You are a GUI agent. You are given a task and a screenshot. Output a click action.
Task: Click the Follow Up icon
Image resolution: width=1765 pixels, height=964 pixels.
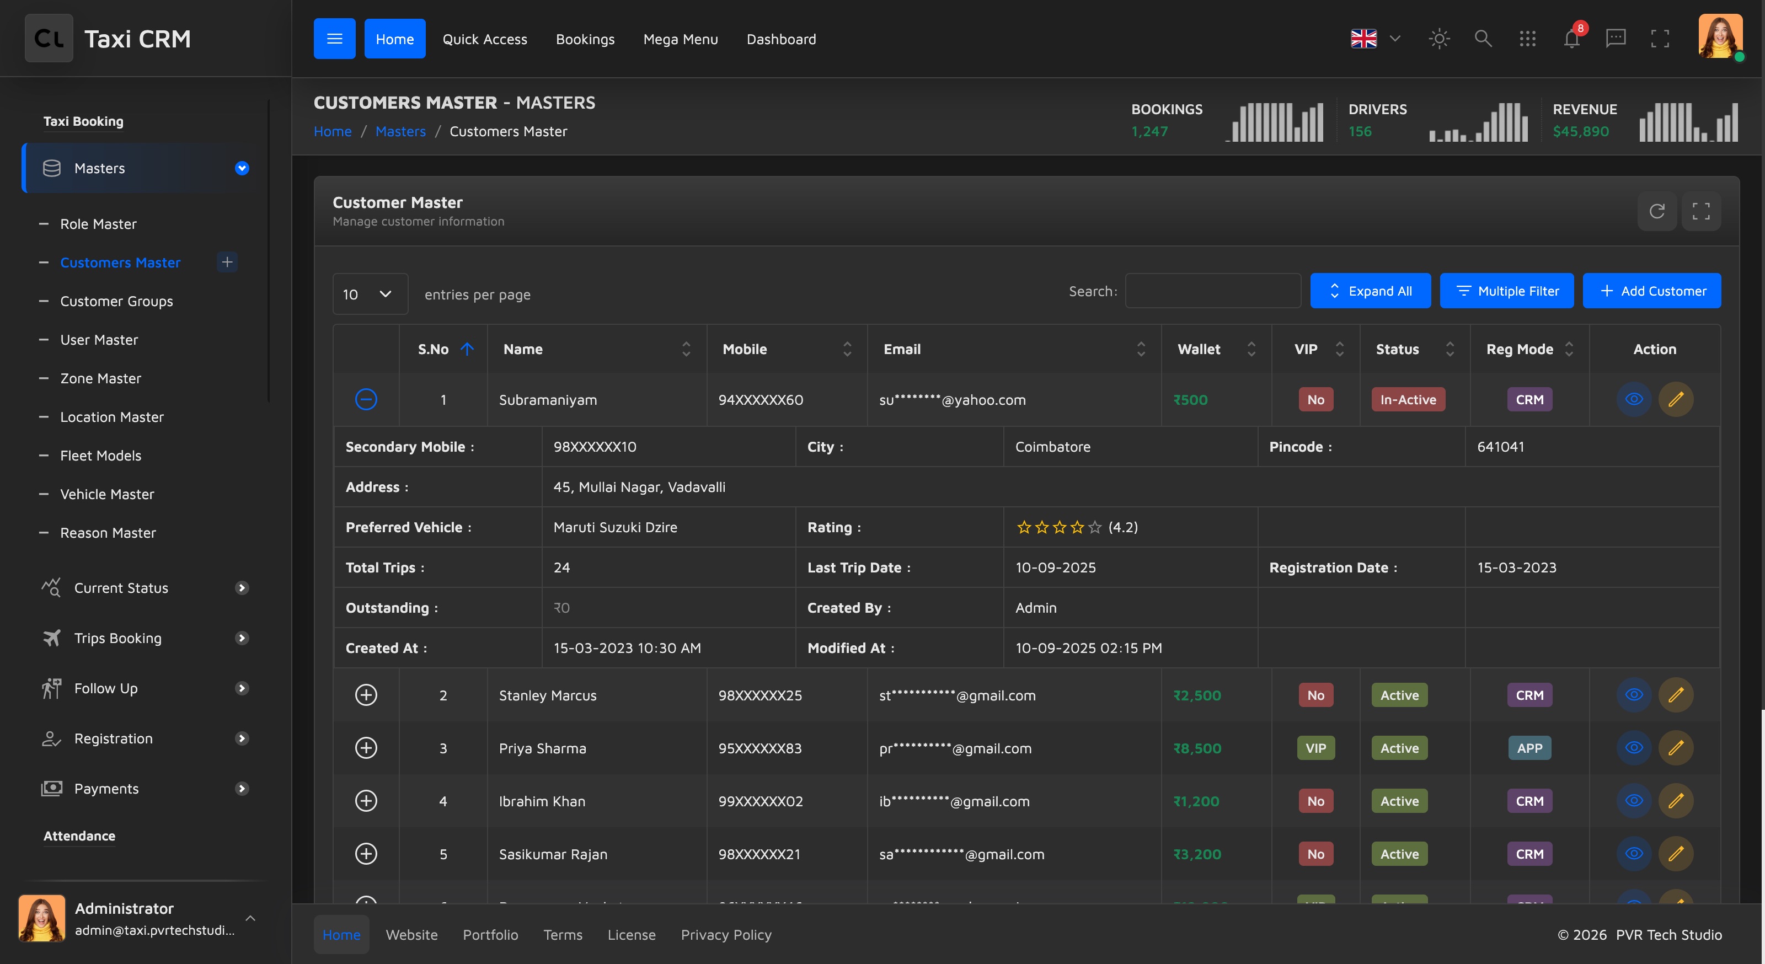[51, 688]
